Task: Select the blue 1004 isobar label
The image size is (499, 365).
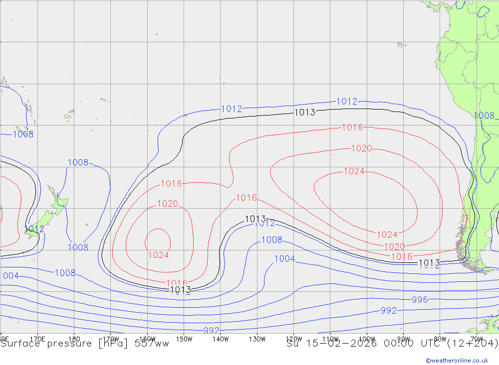Action: (284, 258)
